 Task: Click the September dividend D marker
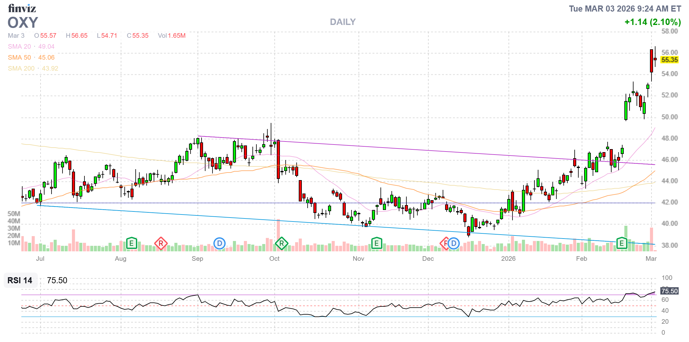point(219,243)
